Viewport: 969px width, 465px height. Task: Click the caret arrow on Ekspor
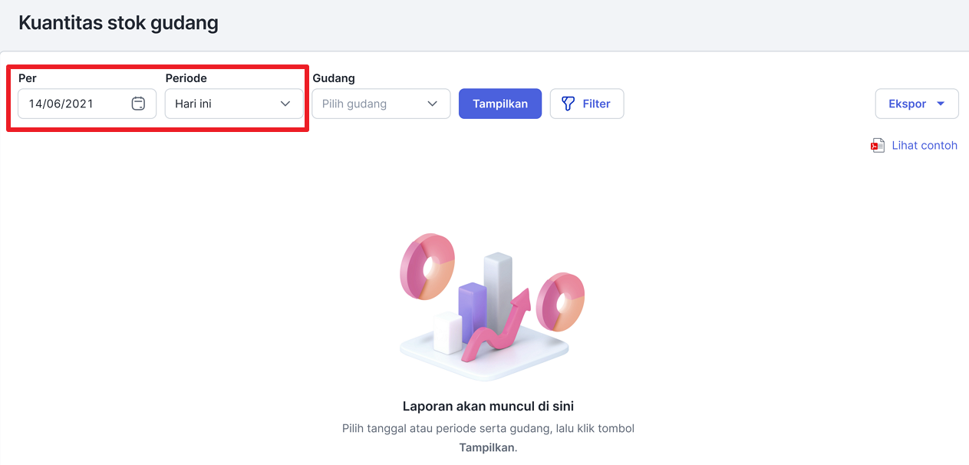941,104
